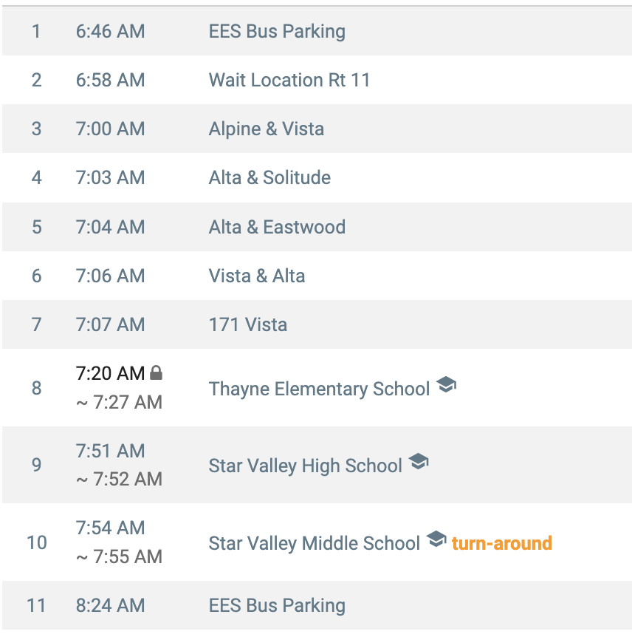Click the locked 7:20 AM arrival time
This screenshot has width=632, height=637.
coord(110,373)
